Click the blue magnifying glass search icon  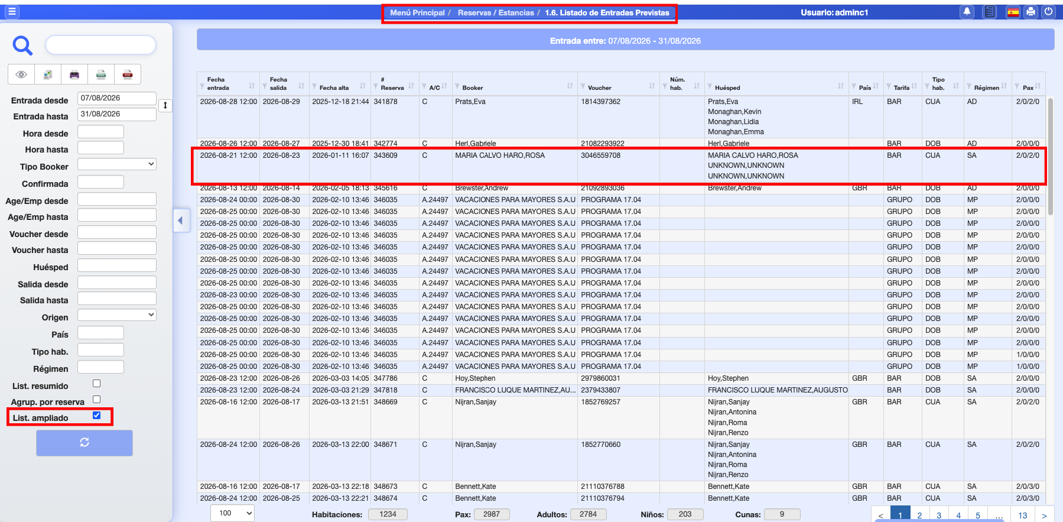22,45
